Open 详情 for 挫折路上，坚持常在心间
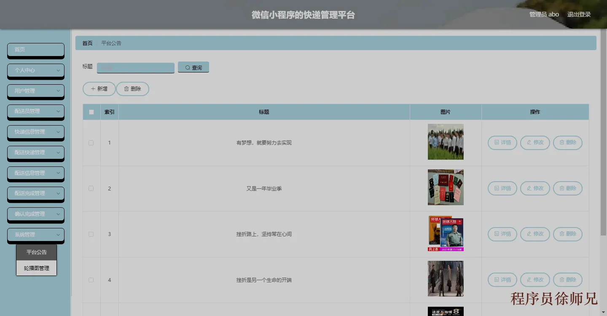This screenshot has height=316, width=607. [502, 234]
